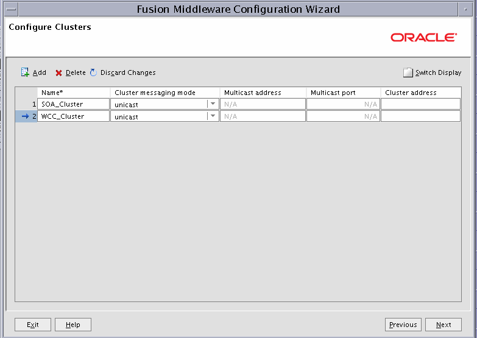The width and height of the screenshot is (477, 338).
Task: Click the Switch Display icon
Action: coord(408,72)
